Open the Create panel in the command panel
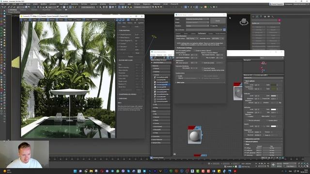 point(253,16)
